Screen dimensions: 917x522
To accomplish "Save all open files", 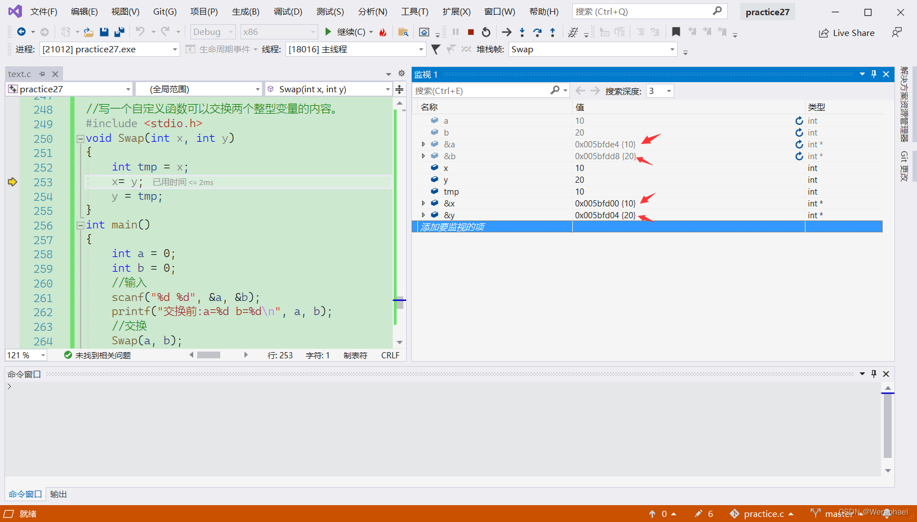I will [x=119, y=32].
